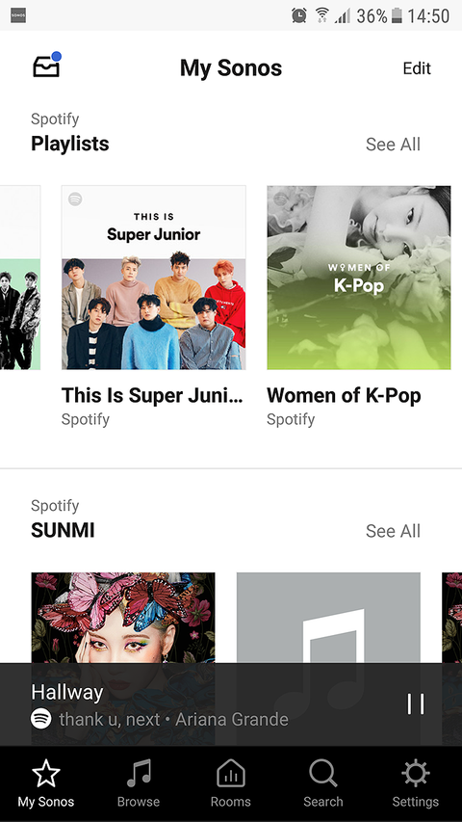
Task: Open Women of K-Pop playlist cover
Action: [359, 278]
